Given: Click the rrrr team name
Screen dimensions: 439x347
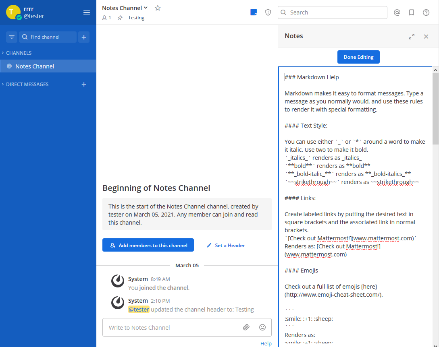Looking at the screenshot, I should point(29,9).
